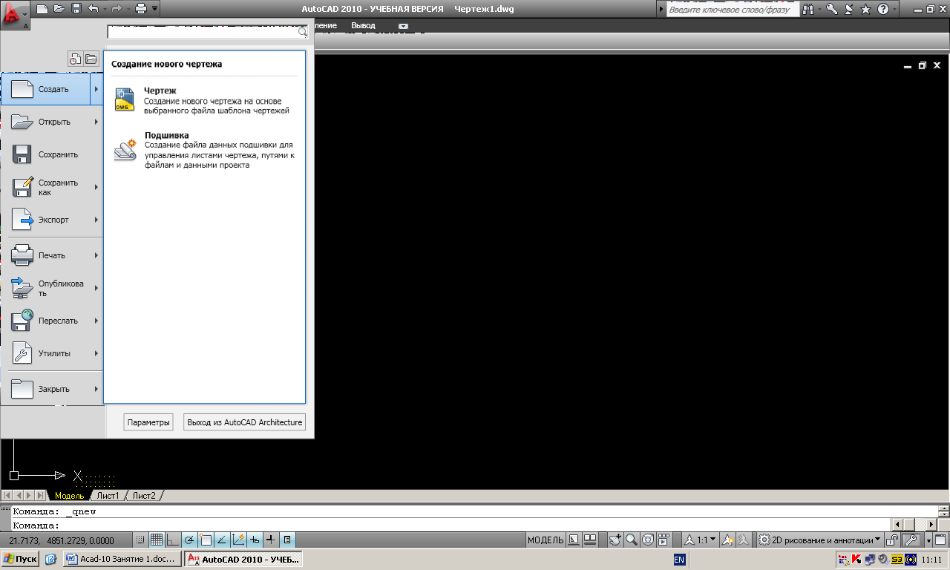Toggle Polar tracking in status bar
950x570 pixels.
point(189,540)
